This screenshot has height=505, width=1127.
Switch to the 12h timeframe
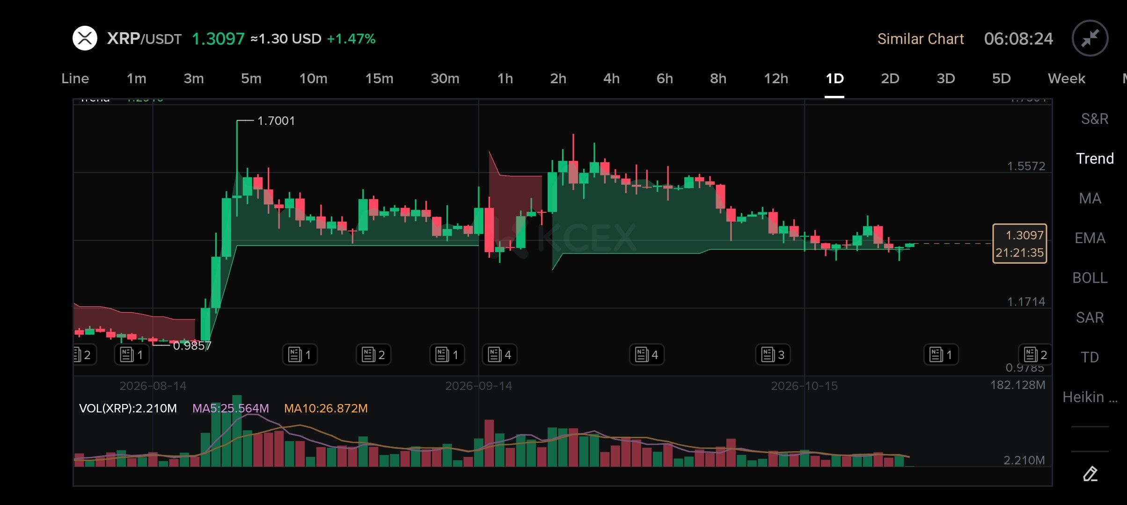pyautogui.click(x=776, y=79)
